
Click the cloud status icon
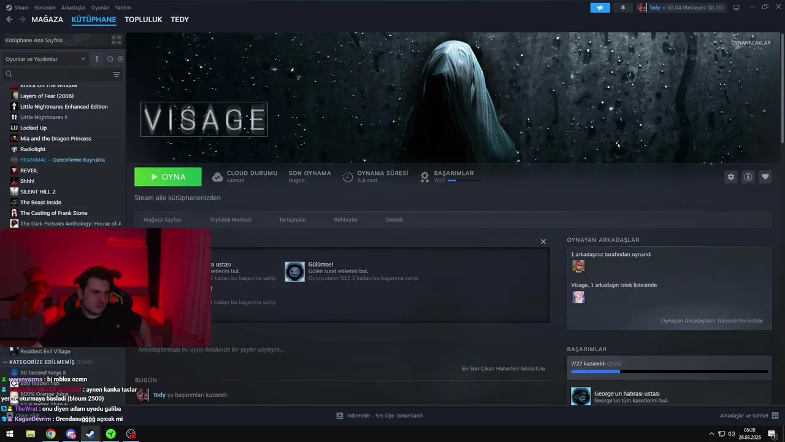[217, 177]
